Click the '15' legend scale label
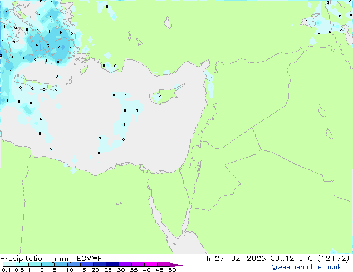353x272 pixels. point(82,270)
